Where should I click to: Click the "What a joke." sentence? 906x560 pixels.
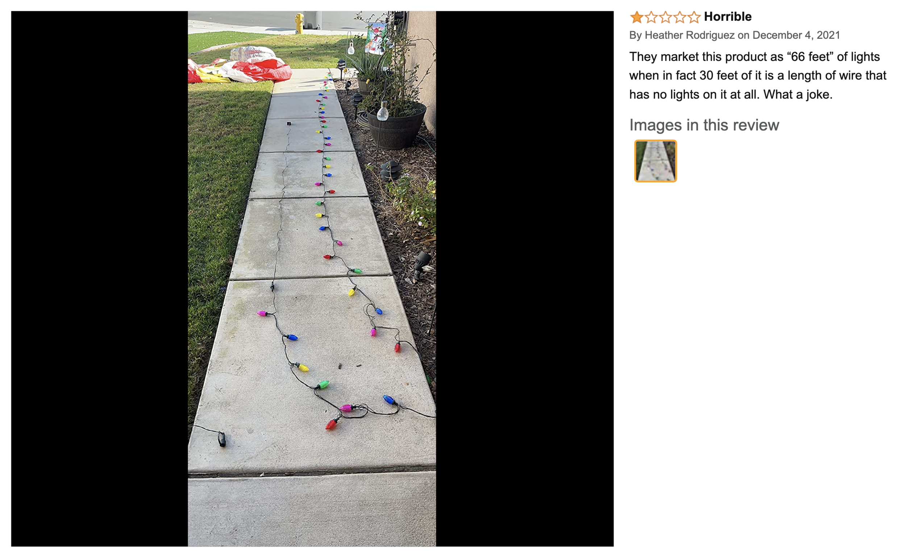798,95
